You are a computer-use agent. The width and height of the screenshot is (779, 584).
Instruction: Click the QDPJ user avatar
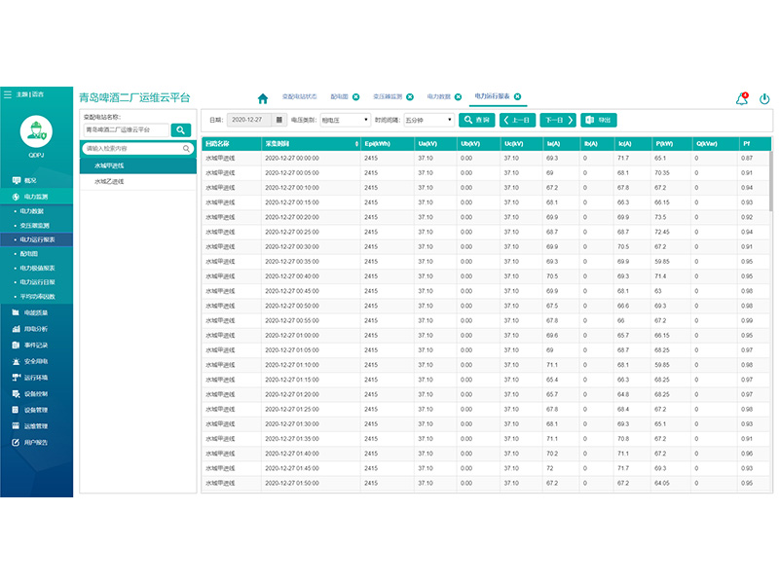(36, 131)
